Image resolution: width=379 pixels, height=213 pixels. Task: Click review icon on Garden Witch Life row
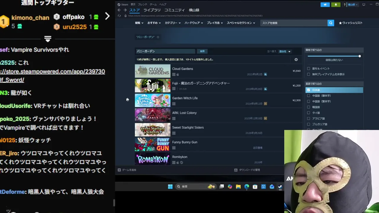coord(265,104)
